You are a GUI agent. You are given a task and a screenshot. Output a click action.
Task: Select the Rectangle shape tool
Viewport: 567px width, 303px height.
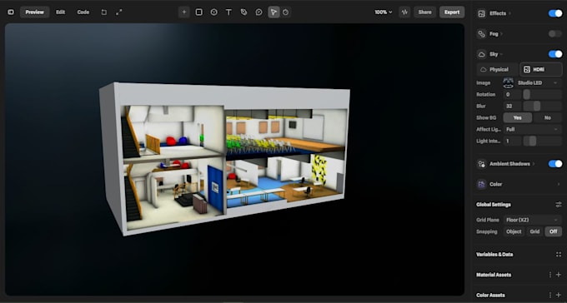click(x=199, y=12)
